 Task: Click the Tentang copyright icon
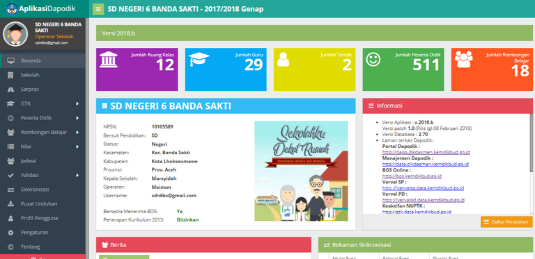click(x=11, y=247)
